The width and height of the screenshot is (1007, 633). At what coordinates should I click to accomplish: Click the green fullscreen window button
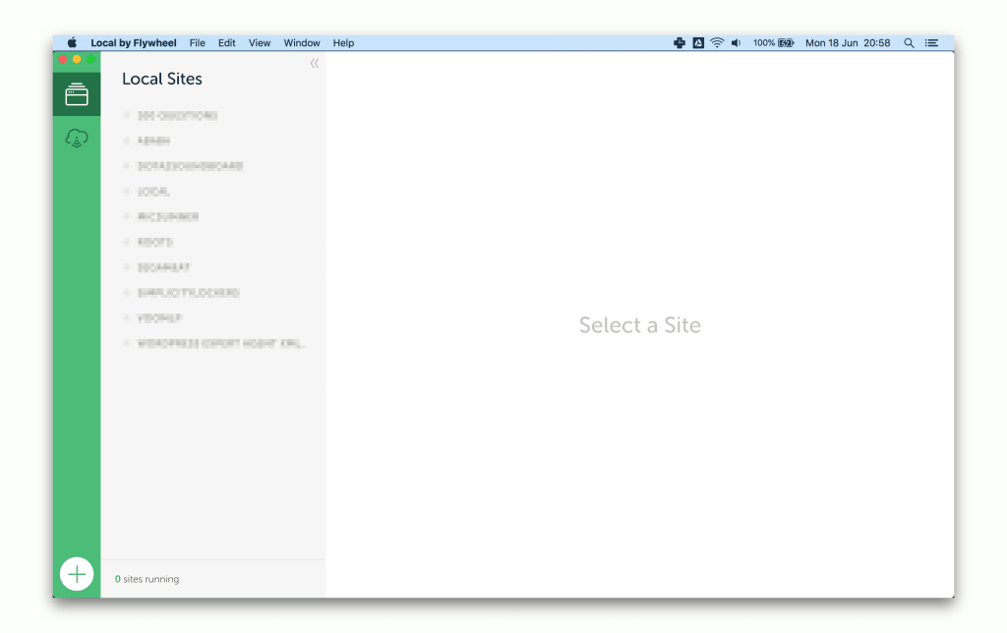[x=90, y=59]
